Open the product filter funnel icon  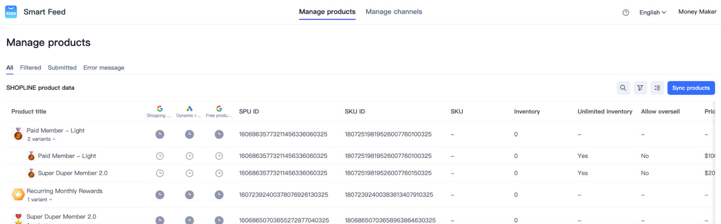640,88
